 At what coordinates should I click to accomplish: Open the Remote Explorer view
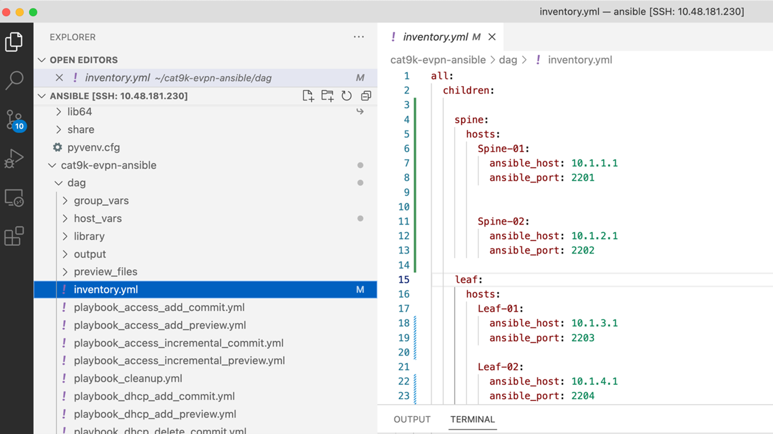[14, 198]
